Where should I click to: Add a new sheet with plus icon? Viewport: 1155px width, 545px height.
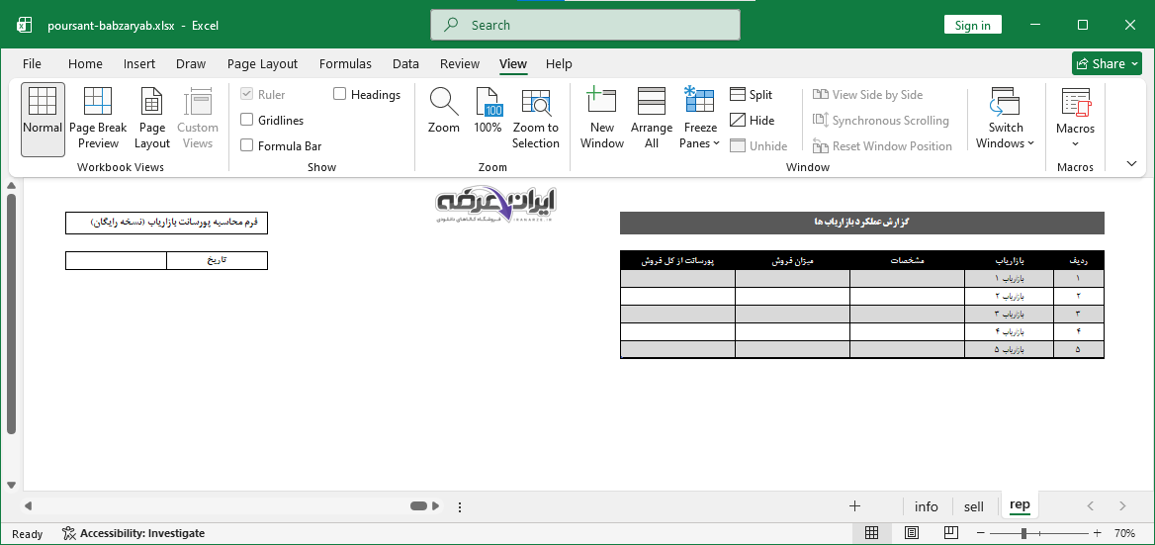point(854,506)
